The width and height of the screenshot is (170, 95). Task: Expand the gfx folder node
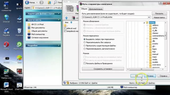coord(147,46)
